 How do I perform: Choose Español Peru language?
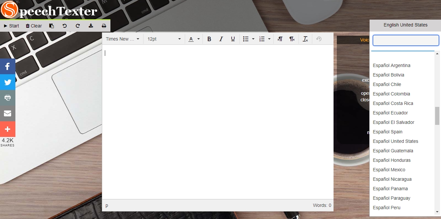pos(387,208)
